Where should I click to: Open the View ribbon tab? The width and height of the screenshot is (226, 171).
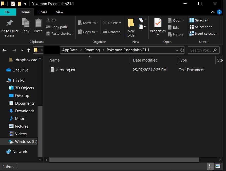click(x=59, y=12)
